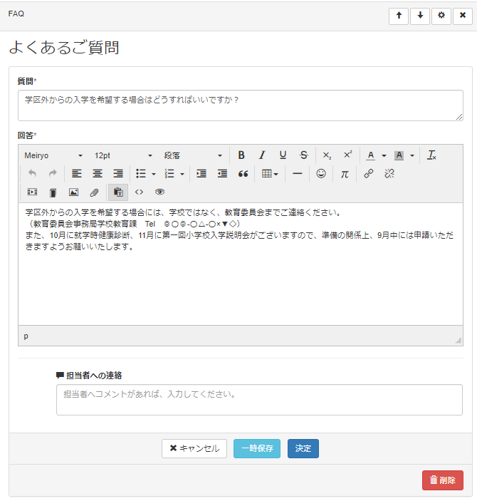Insert an emoticon into the answer
Viewport: 477px width, 501px height.
pyautogui.click(x=321, y=173)
